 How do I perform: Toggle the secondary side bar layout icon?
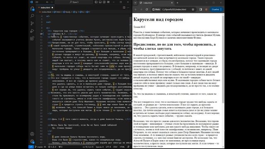pos(104,2)
